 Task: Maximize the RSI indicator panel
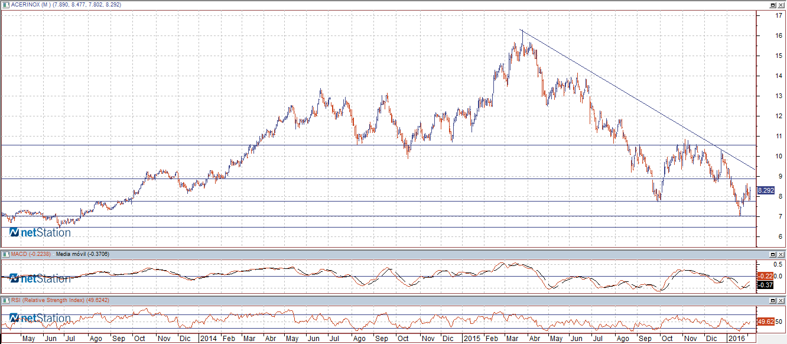[773, 300]
